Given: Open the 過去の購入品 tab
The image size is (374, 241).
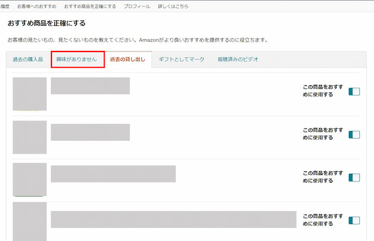Looking at the screenshot, I should (x=28, y=59).
